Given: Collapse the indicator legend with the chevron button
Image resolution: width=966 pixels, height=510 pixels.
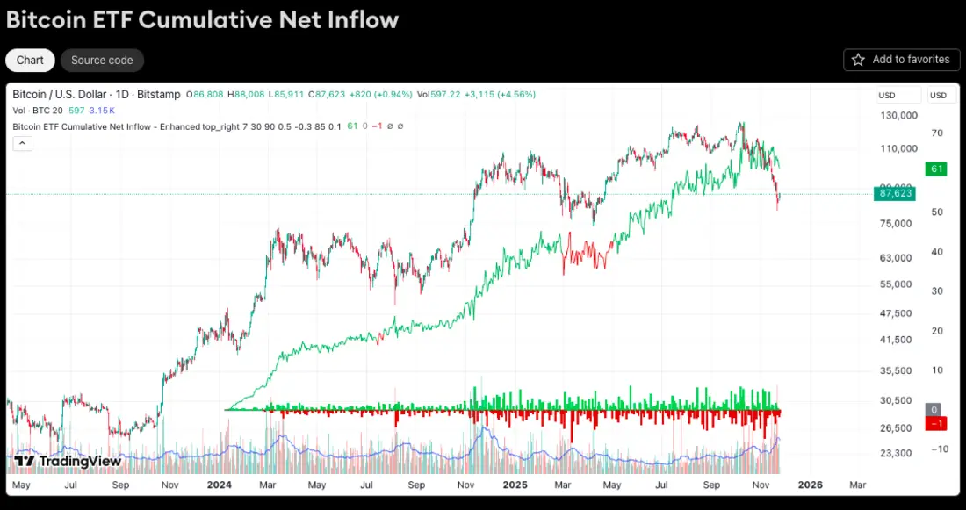Looking at the screenshot, I should (x=22, y=143).
